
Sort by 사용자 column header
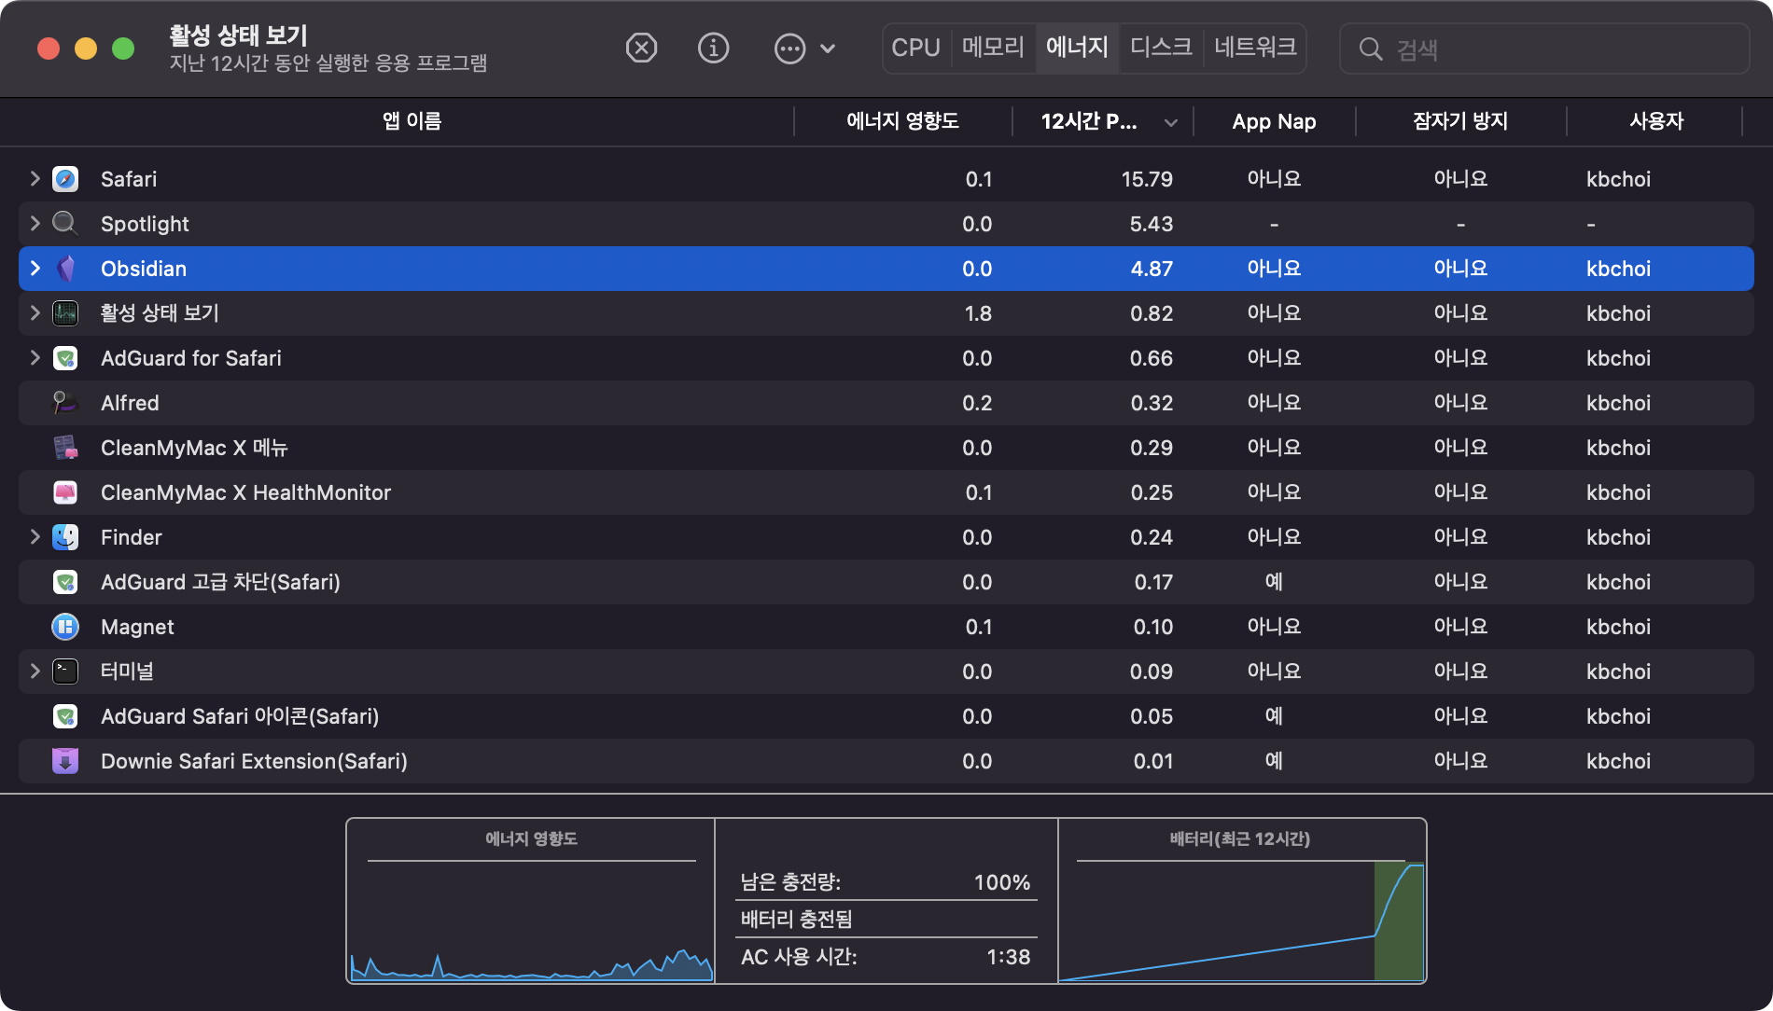(1656, 121)
